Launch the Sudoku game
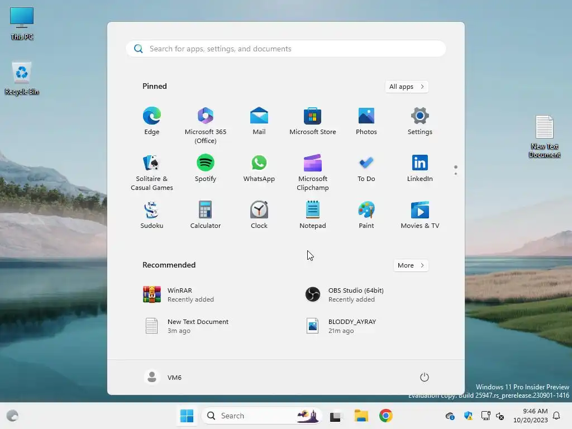This screenshot has height=429, width=572. pyautogui.click(x=152, y=215)
